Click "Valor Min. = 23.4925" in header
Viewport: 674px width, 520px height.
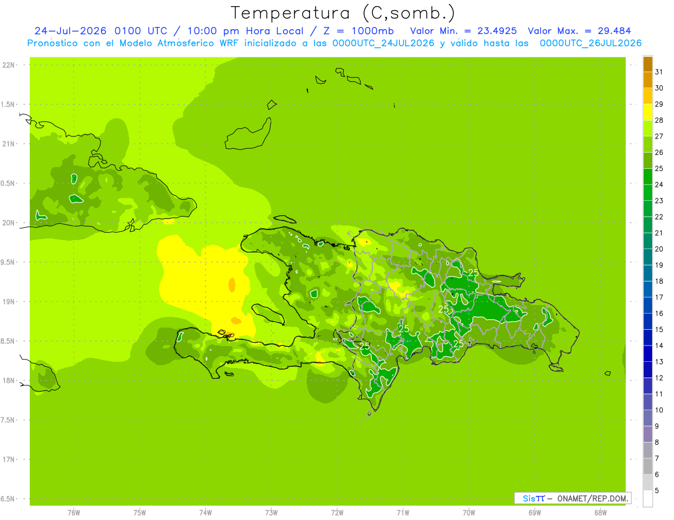[464, 31]
